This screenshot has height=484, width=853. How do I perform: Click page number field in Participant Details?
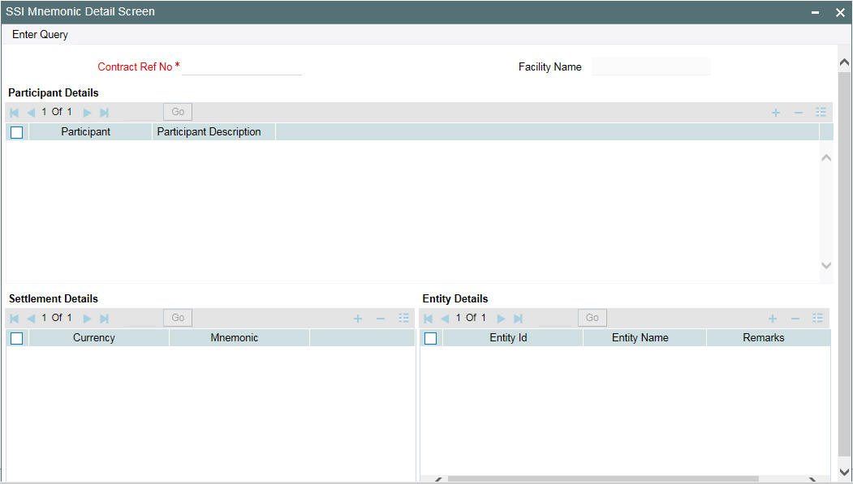click(140, 113)
